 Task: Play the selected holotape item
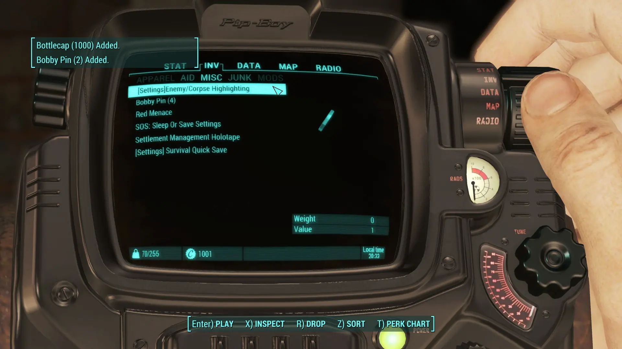click(x=212, y=324)
